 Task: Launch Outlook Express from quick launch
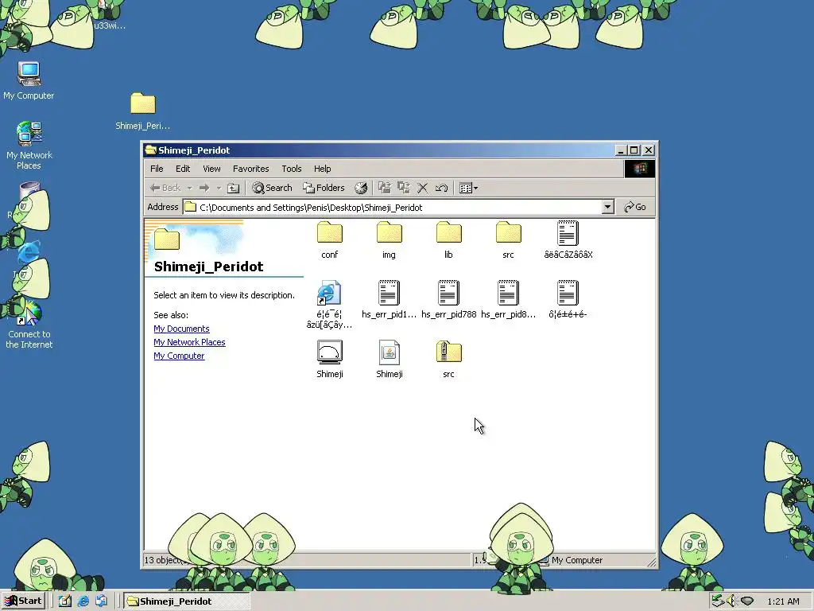[x=102, y=601]
